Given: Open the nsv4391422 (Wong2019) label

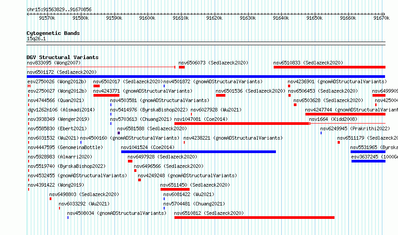Looking at the screenshot, I should (x=56, y=185).
